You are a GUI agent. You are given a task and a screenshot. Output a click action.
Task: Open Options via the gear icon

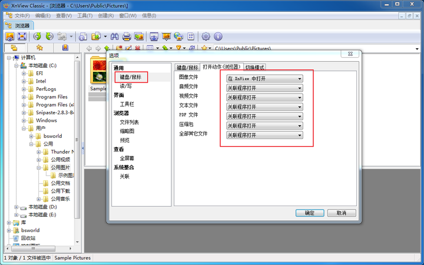(x=206, y=37)
